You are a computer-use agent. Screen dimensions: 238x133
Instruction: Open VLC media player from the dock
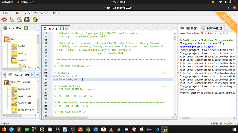click(111, 129)
